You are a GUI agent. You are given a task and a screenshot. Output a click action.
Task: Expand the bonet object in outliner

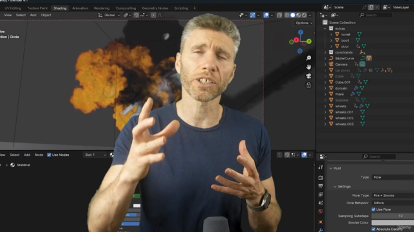[331, 34]
